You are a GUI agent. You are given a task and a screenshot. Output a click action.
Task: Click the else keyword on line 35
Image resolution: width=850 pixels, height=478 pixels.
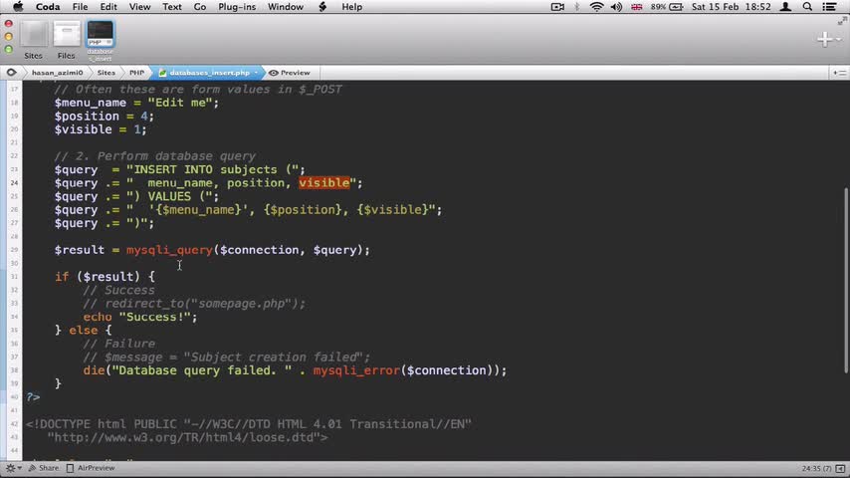(83, 331)
